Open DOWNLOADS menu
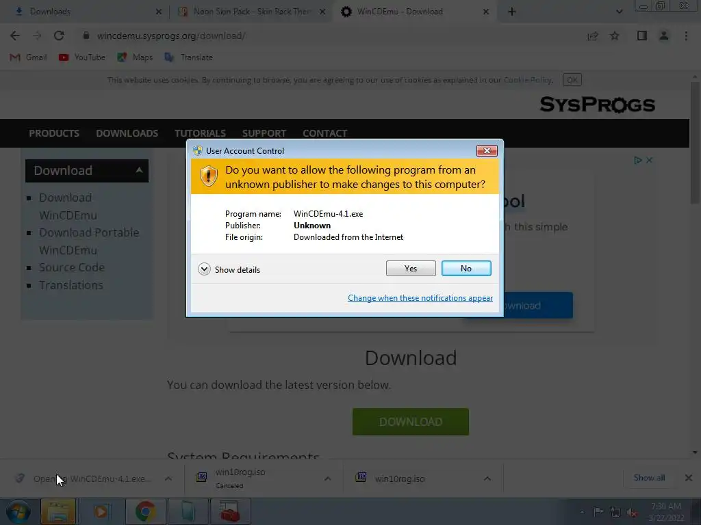701x525 pixels. point(127,133)
